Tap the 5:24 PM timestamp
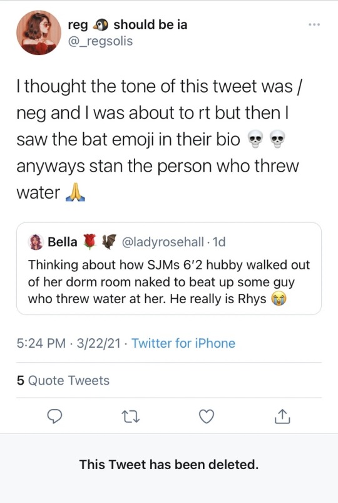Screen dimensions: 338x503 tap(41, 343)
